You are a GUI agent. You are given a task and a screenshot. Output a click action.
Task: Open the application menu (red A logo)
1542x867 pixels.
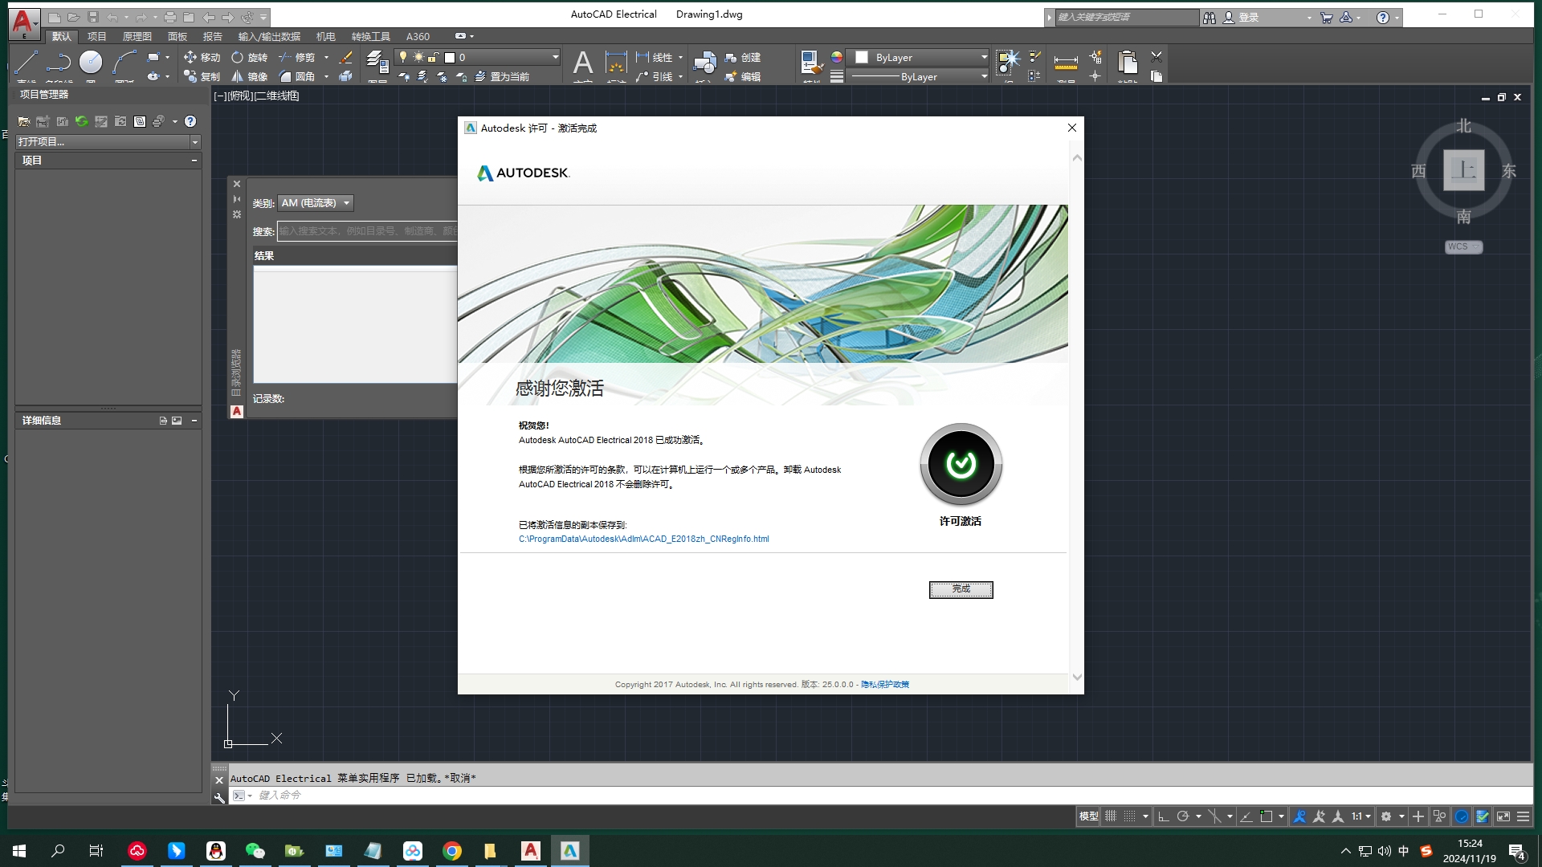(24, 22)
